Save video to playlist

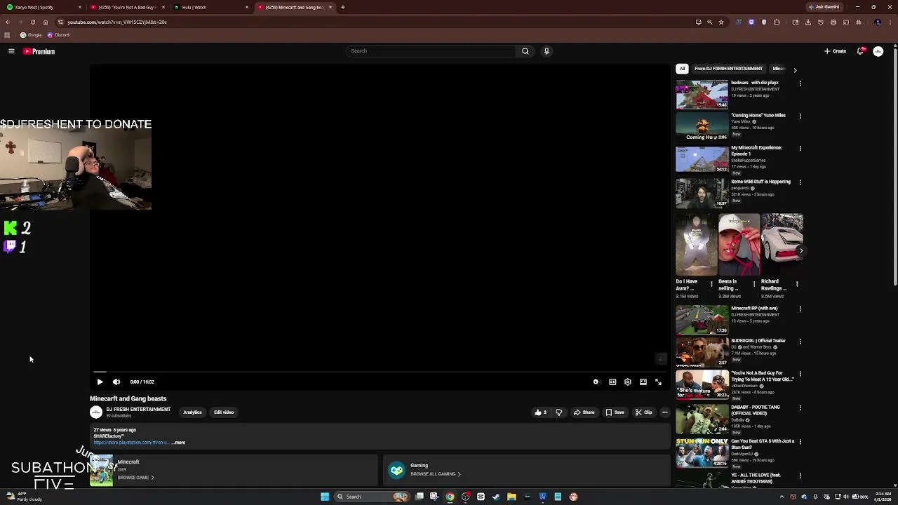615,412
